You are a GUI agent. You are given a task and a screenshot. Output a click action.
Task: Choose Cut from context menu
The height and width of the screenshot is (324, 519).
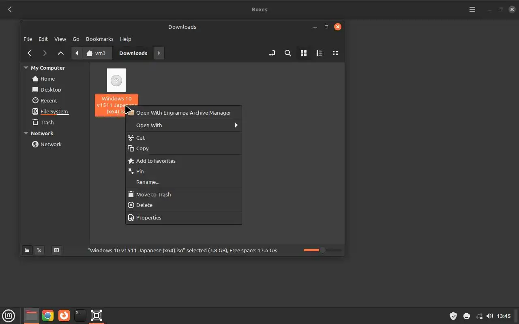[184, 138]
